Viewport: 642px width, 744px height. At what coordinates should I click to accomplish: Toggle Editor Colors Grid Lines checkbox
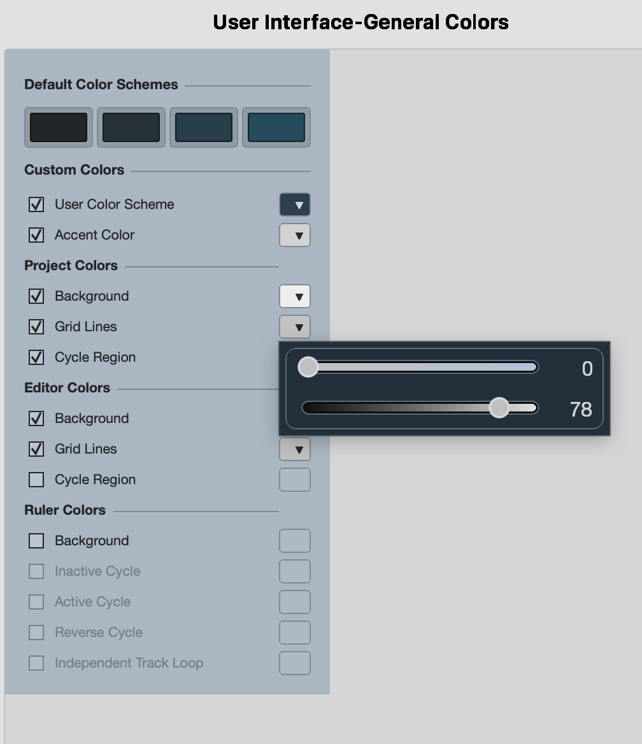36,449
